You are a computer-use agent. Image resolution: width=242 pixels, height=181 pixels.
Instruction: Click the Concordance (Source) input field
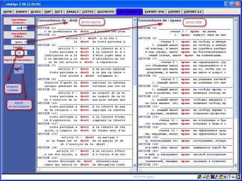[19, 28]
